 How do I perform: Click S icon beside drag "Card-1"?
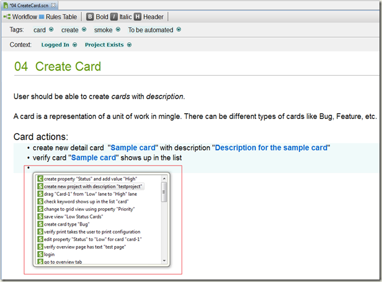tap(40, 194)
